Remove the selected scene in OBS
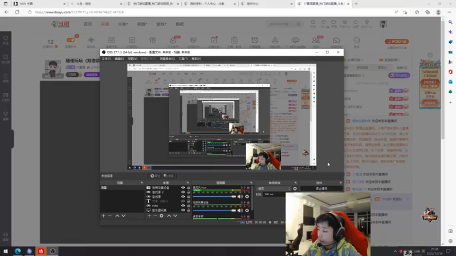This screenshot has height=256, width=456. click(109, 216)
